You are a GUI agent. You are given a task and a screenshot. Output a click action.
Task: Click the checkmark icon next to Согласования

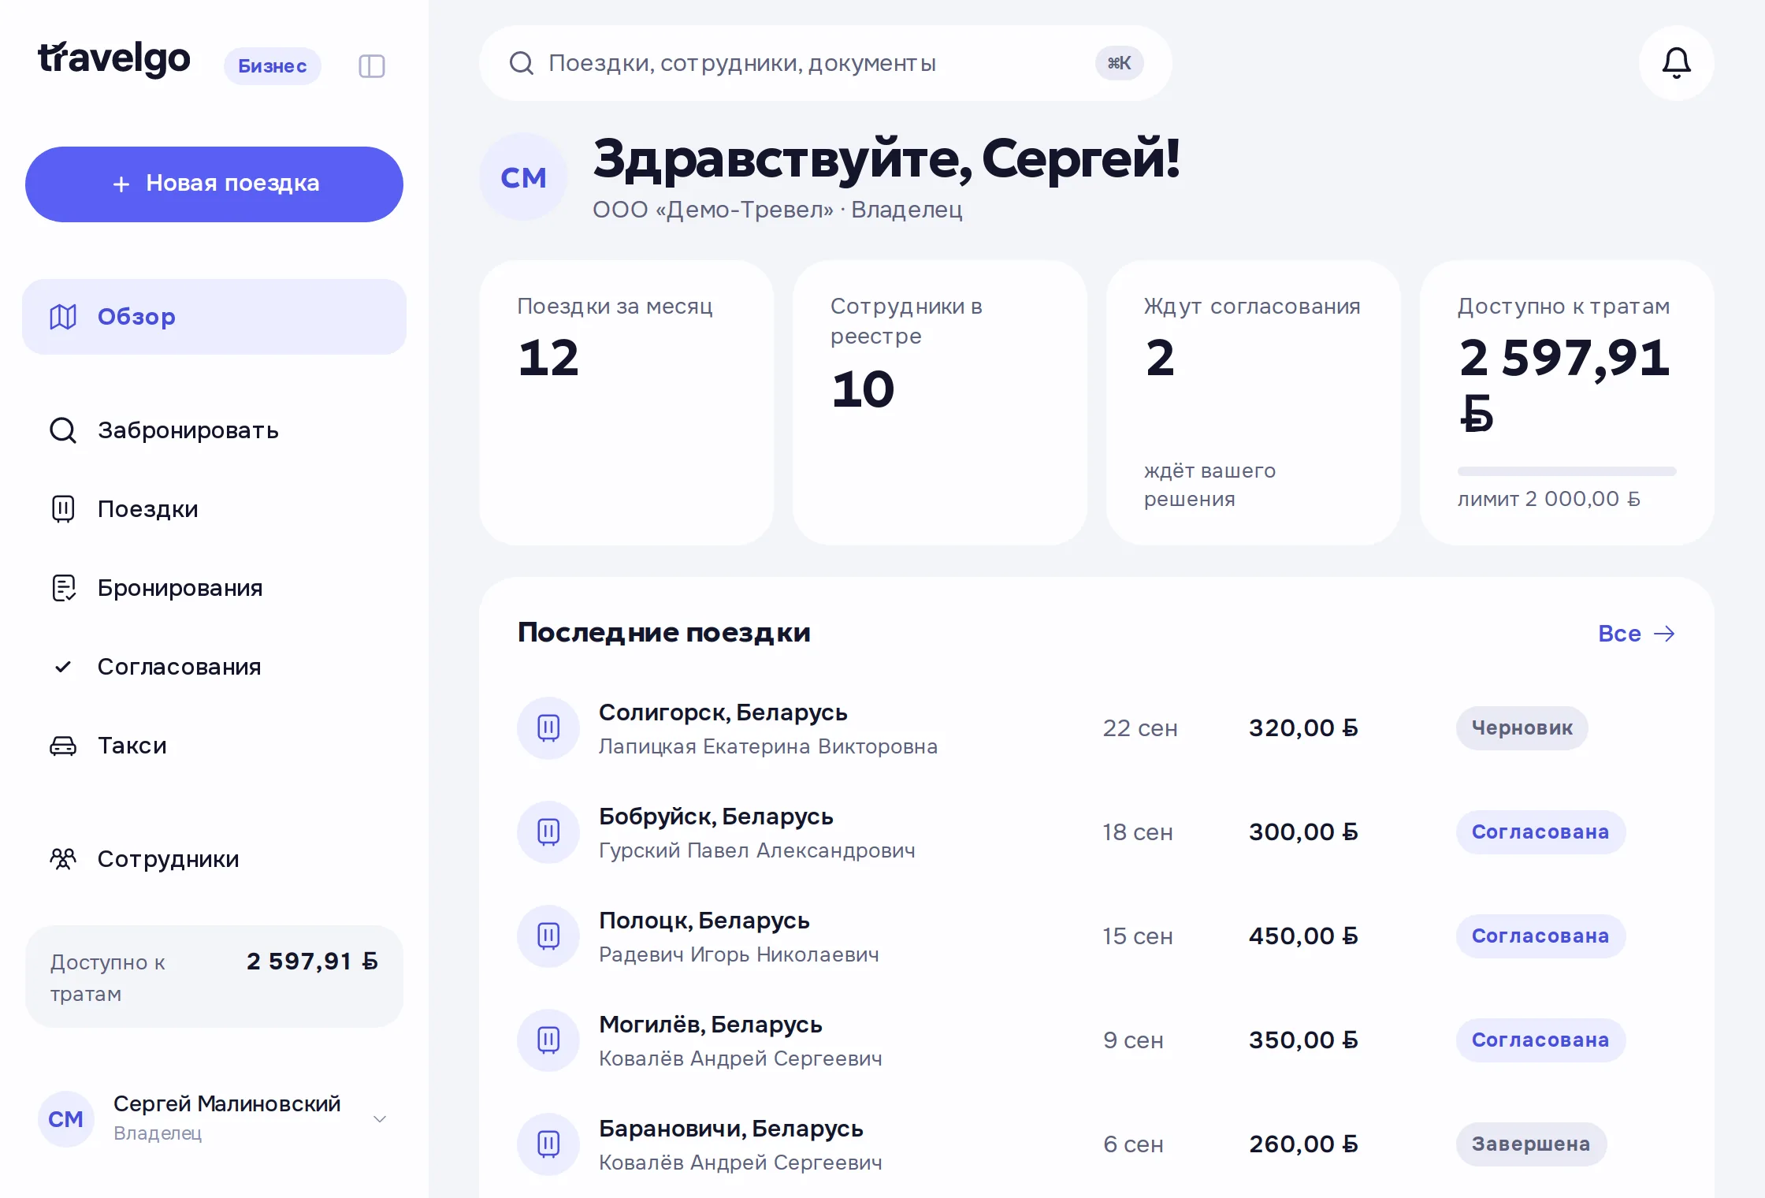pyautogui.click(x=63, y=667)
